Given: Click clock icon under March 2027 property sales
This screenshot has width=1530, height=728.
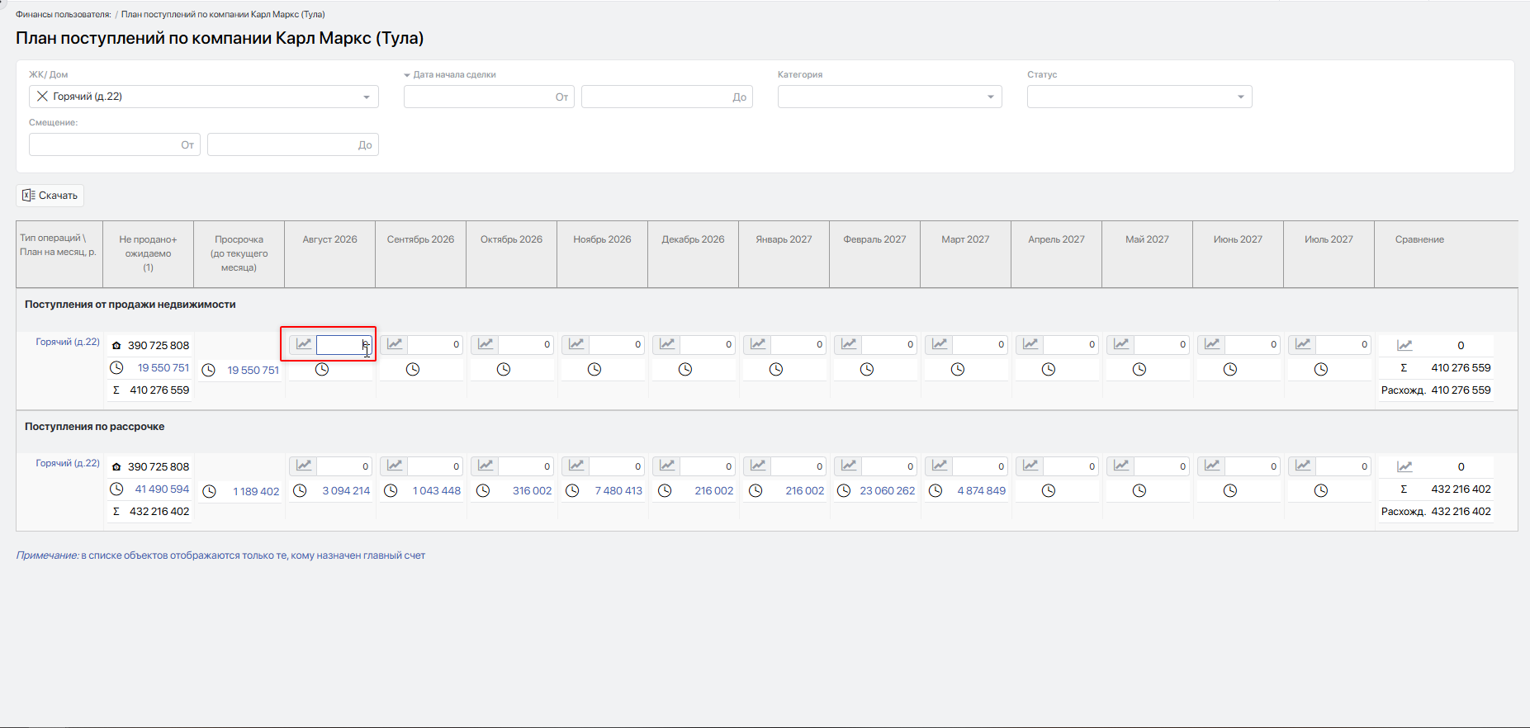Looking at the screenshot, I should coord(958,369).
